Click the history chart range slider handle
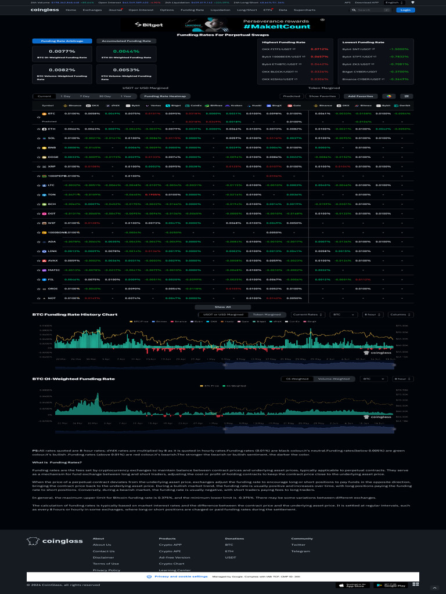This screenshot has height=594, width=446. (x=224, y=365)
